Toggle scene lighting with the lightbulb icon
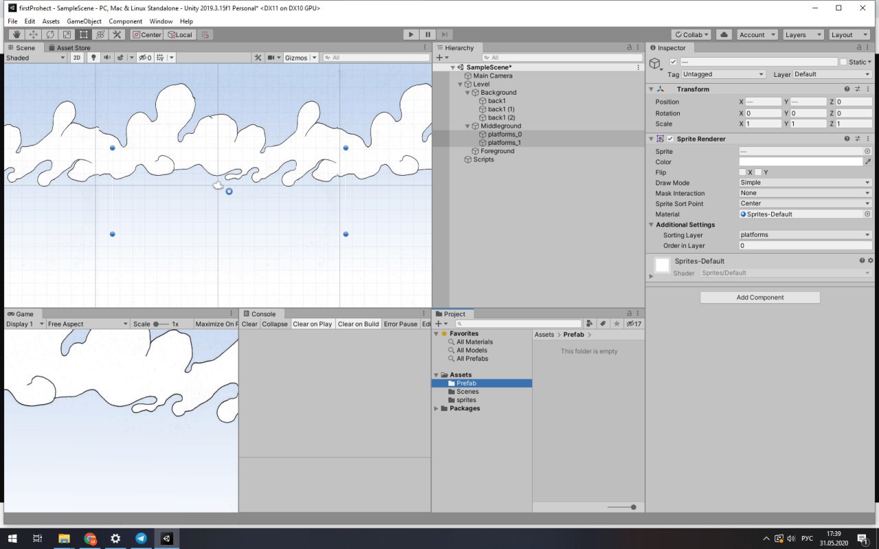Viewport: 879px width, 549px height. coord(94,58)
